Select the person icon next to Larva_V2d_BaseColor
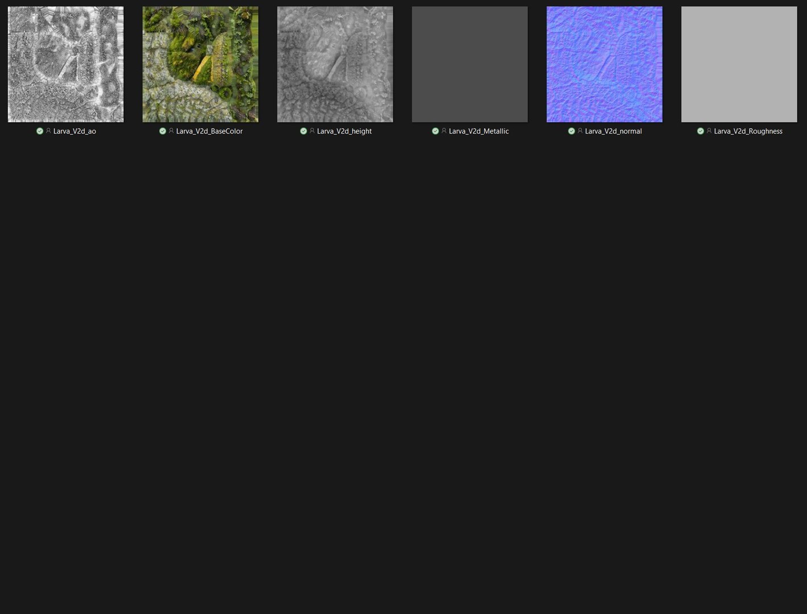807x614 pixels. (x=171, y=131)
